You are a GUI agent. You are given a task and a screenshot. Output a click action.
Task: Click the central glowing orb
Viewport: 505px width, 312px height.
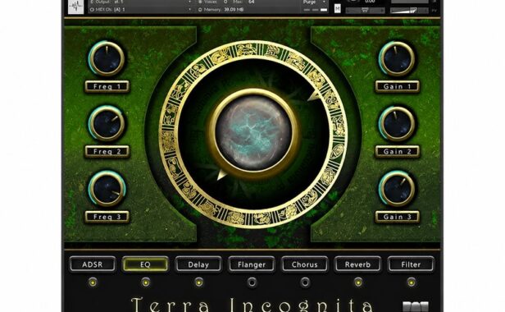(x=253, y=132)
